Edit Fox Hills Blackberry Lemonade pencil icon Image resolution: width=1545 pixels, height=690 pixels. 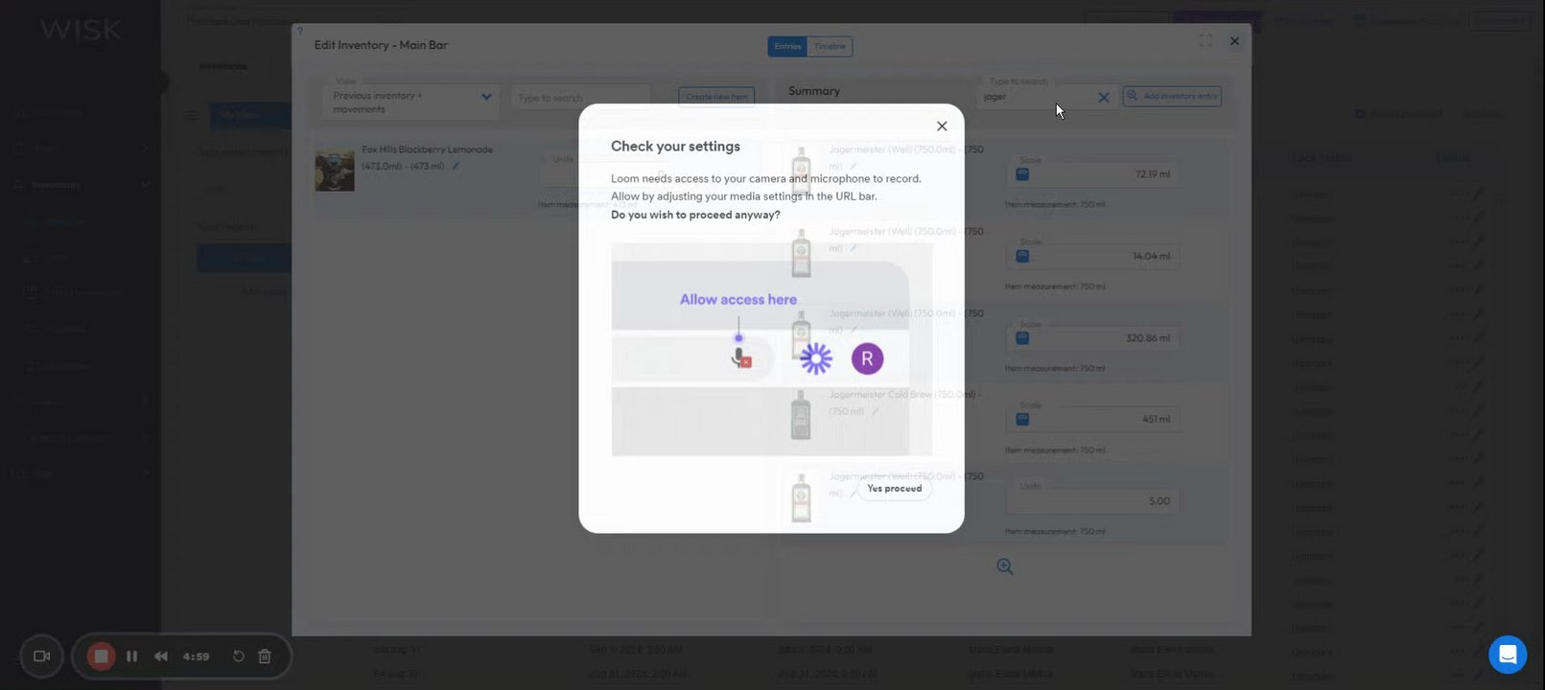[456, 167]
